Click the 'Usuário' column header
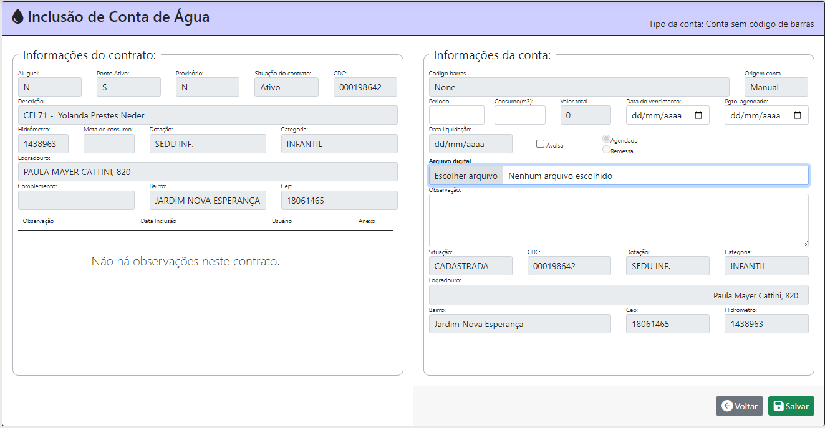Viewport: 825px width, 428px height. [x=282, y=221]
